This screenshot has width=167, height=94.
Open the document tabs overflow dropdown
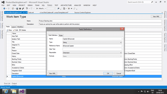click(162, 13)
